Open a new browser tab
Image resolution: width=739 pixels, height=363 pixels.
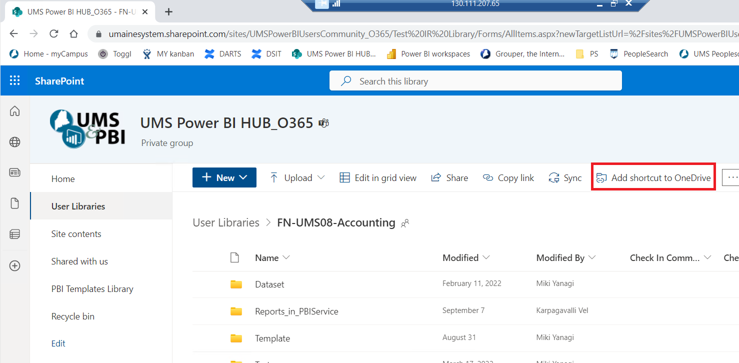point(168,11)
